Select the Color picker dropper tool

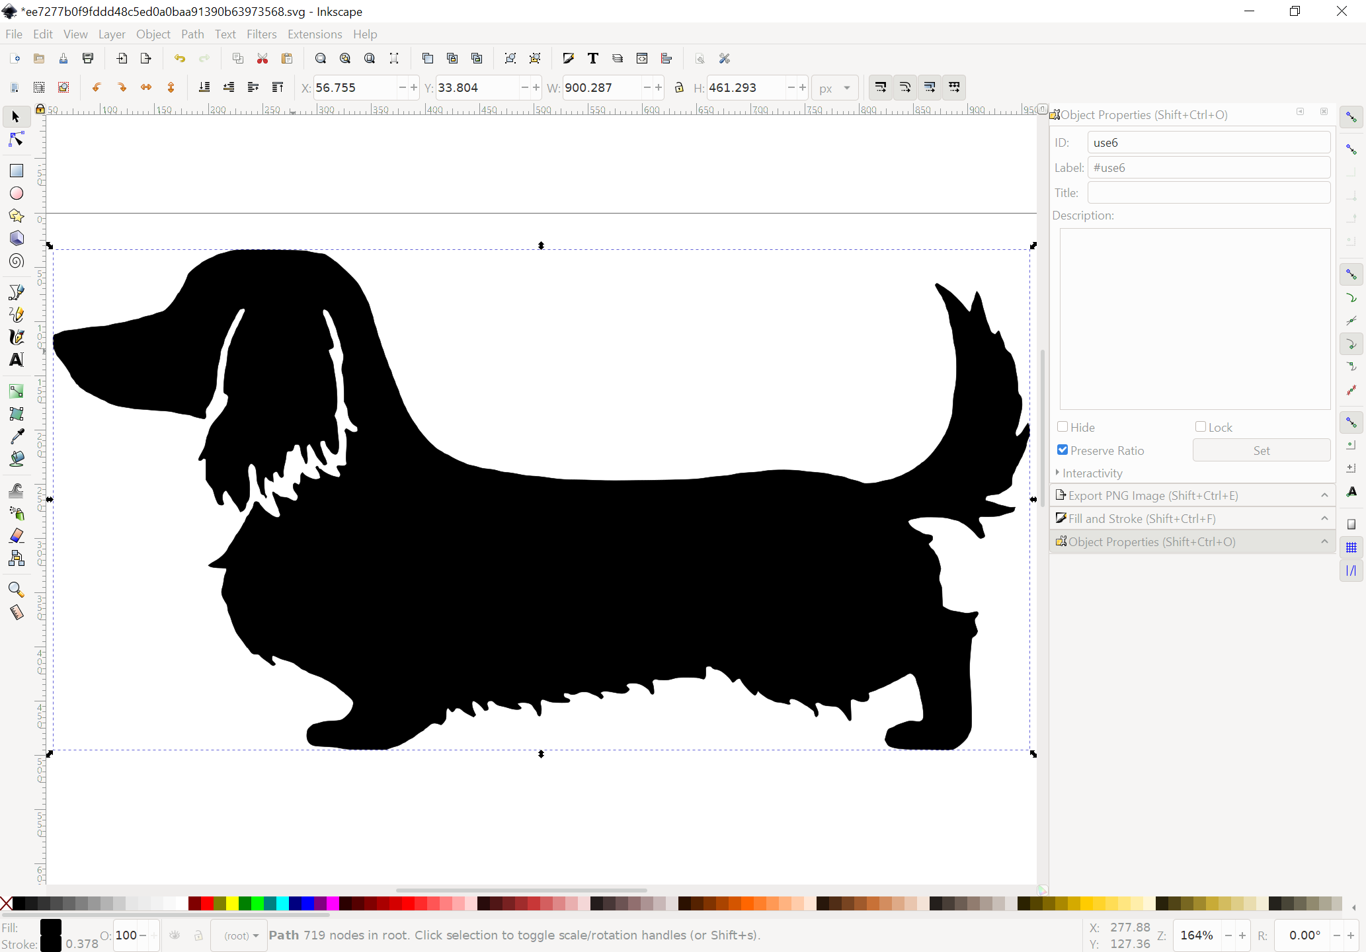[x=17, y=436]
